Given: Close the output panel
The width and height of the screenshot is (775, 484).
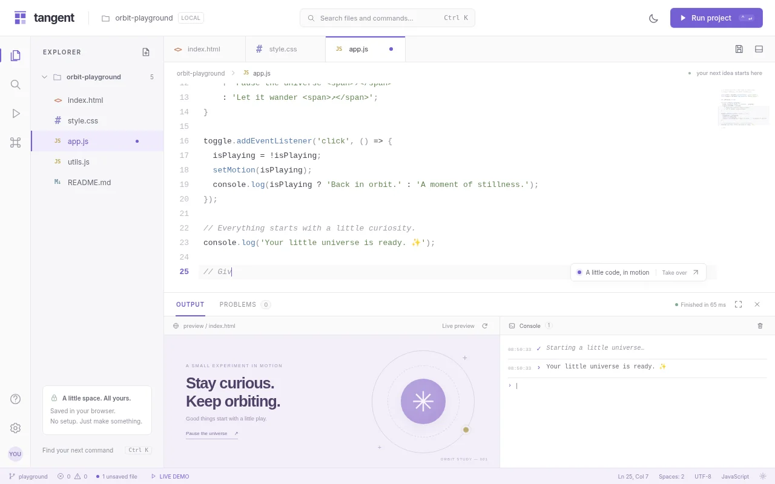Looking at the screenshot, I should pyautogui.click(x=757, y=304).
